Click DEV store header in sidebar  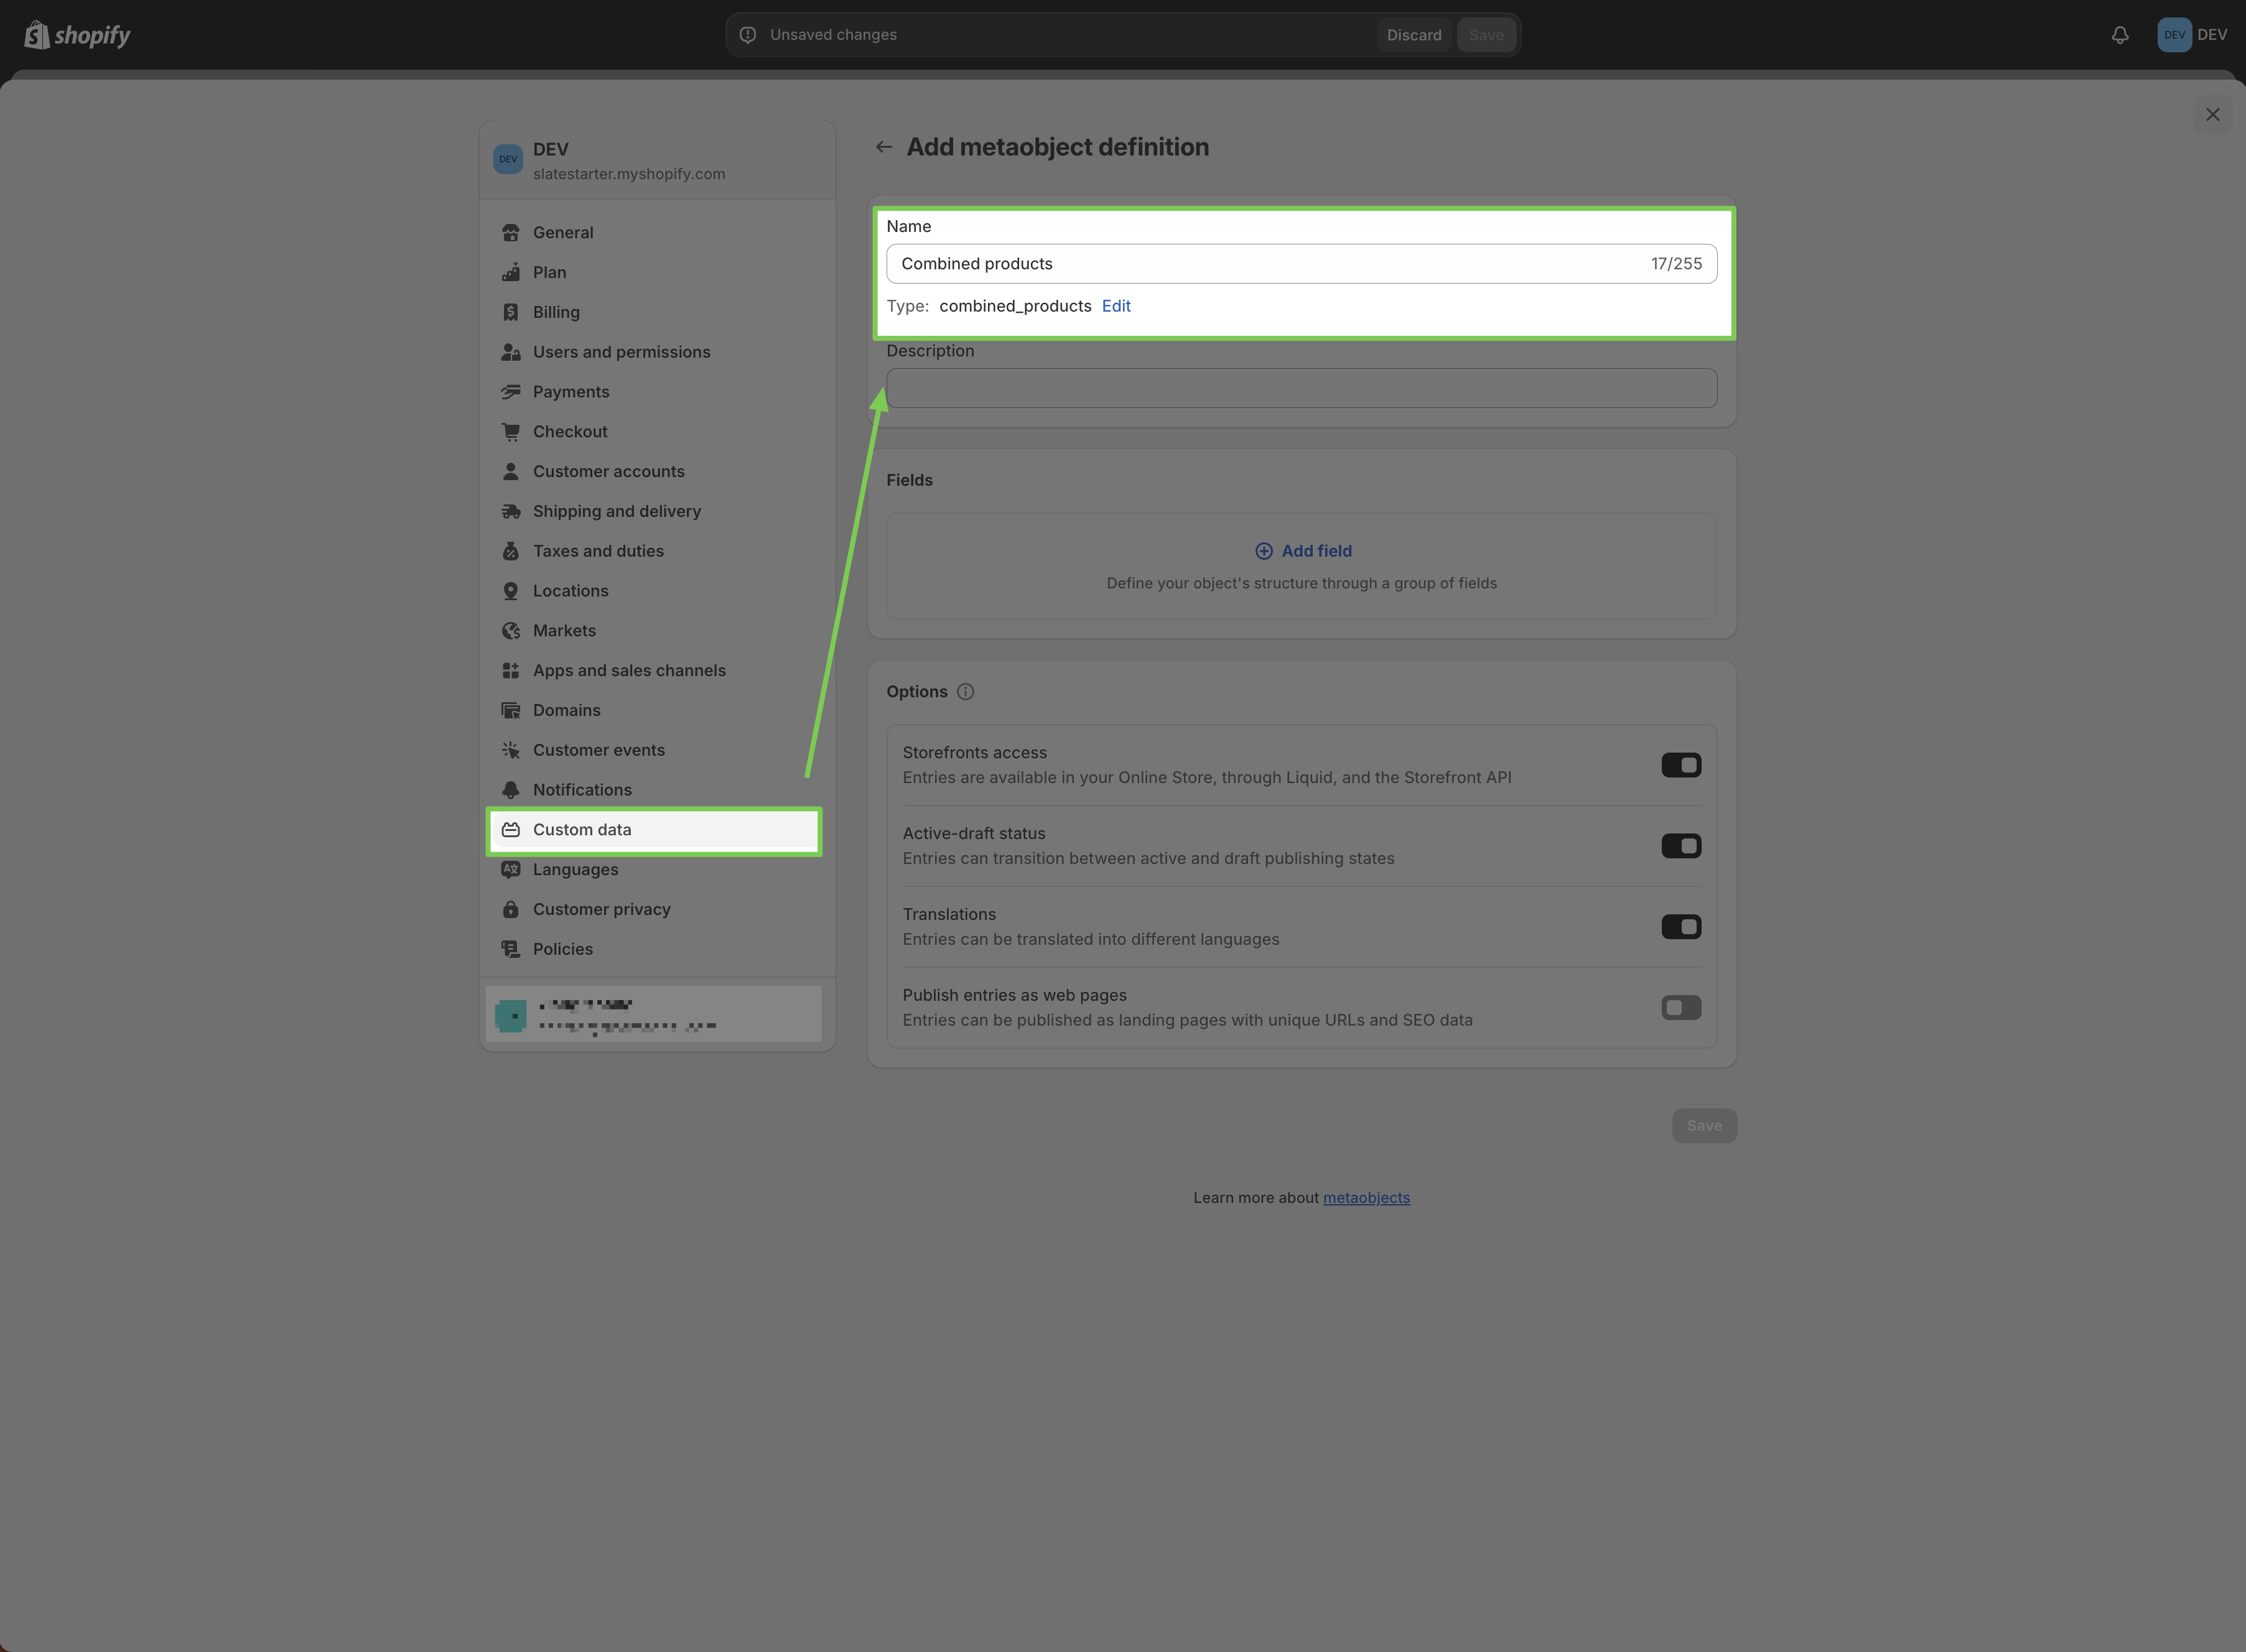657,160
